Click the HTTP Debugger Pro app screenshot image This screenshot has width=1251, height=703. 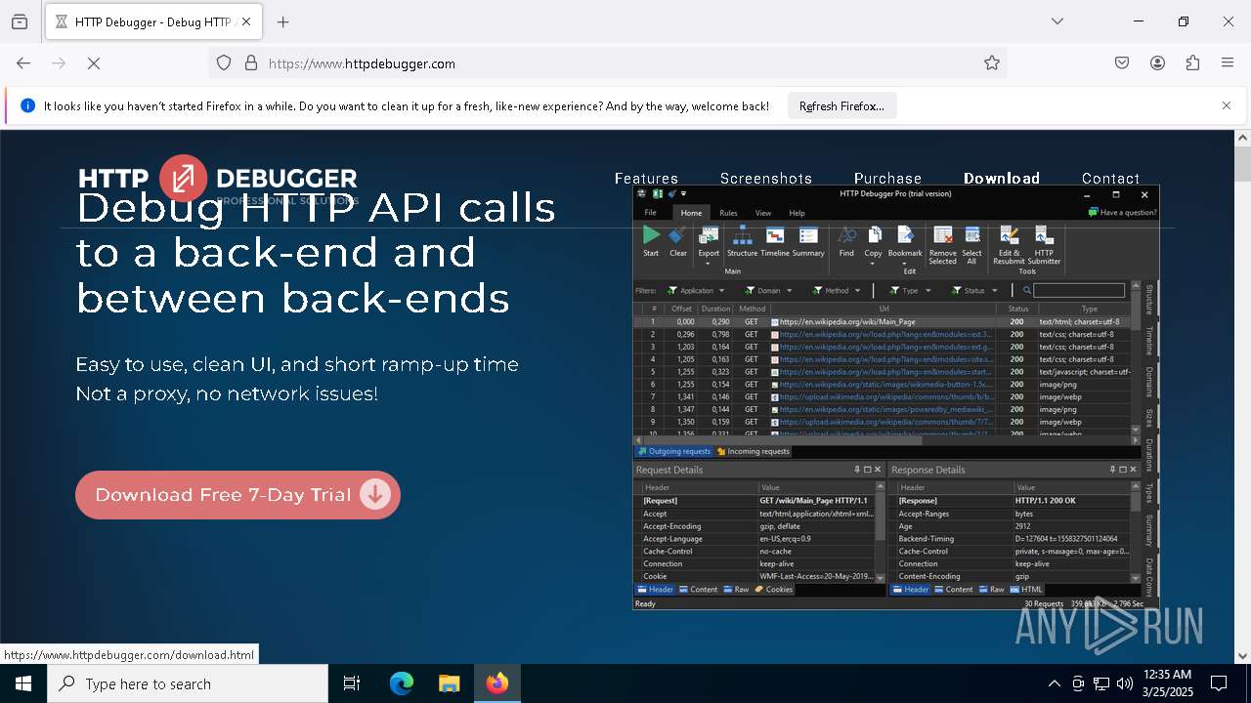[x=895, y=397]
